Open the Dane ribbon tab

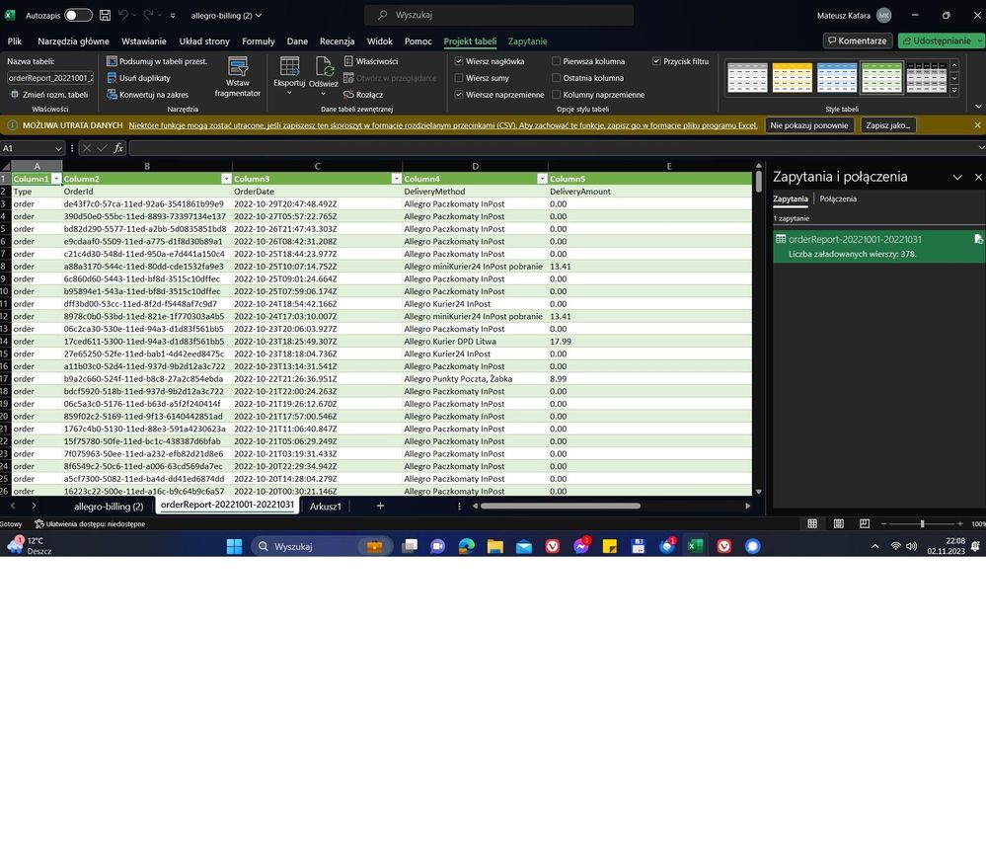(297, 40)
